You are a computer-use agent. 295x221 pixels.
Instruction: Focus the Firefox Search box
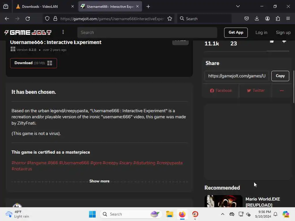[x=204, y=19]
